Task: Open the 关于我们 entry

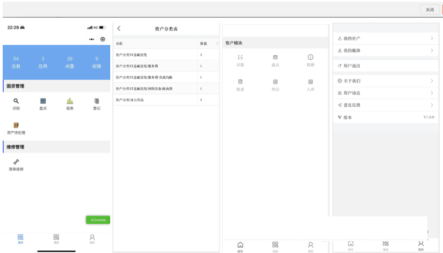Action: click(x=385, y=81)
